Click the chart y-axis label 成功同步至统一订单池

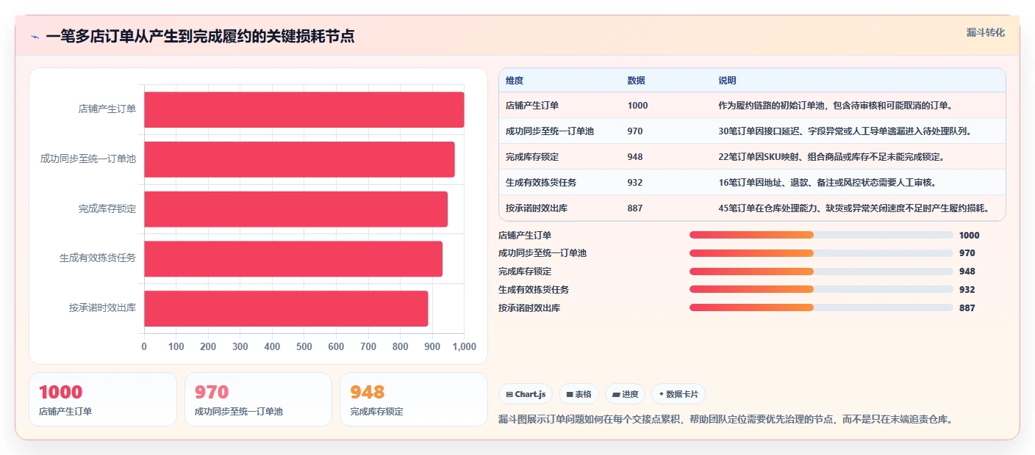tap(88, 159)
